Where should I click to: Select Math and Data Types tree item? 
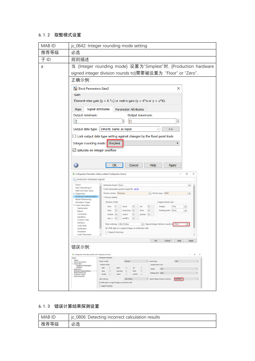pos(84,191)
